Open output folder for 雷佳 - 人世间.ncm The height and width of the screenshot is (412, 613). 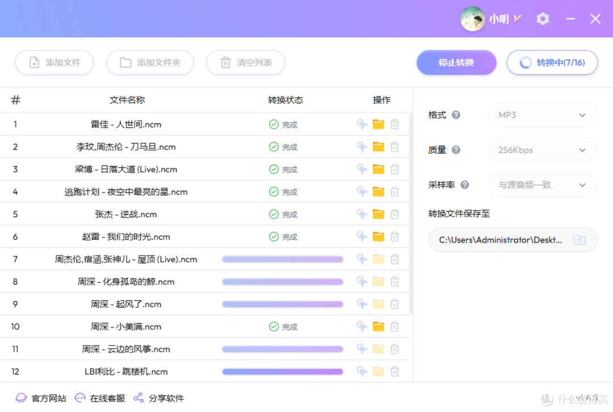(x=378, y=125)
